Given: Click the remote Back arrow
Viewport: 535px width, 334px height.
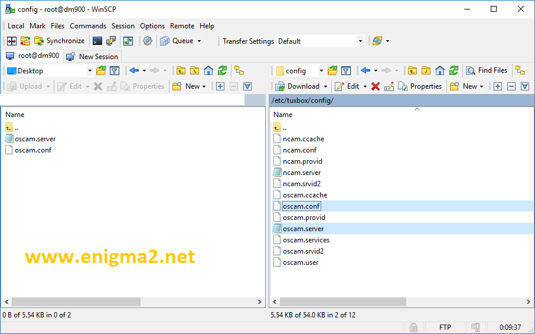Looking at the screenshot, I should pos(366,71).
